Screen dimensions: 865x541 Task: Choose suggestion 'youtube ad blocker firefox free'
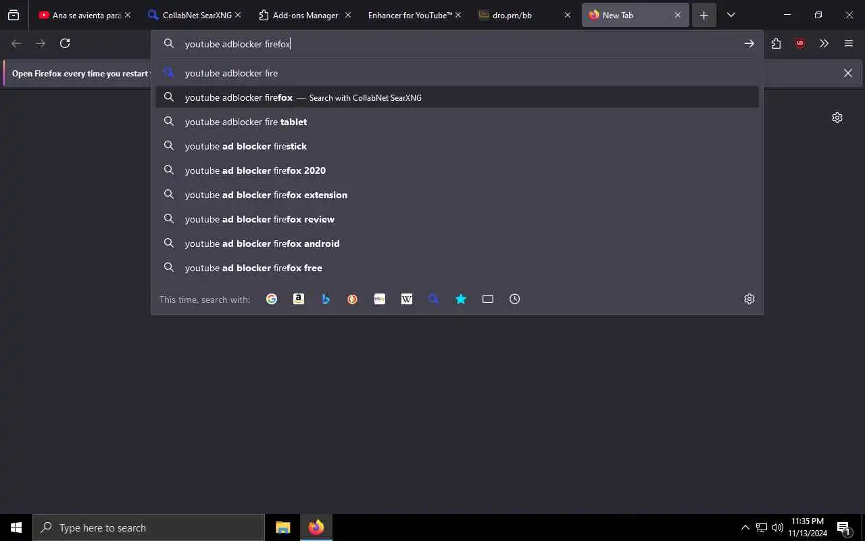pyautogui.click(x=457, y=268)
